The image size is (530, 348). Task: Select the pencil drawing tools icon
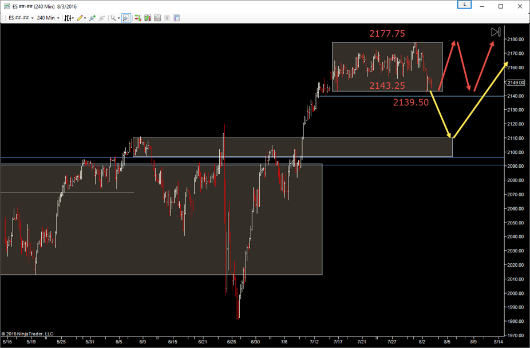pyautogui.click(x=80, y=18)
